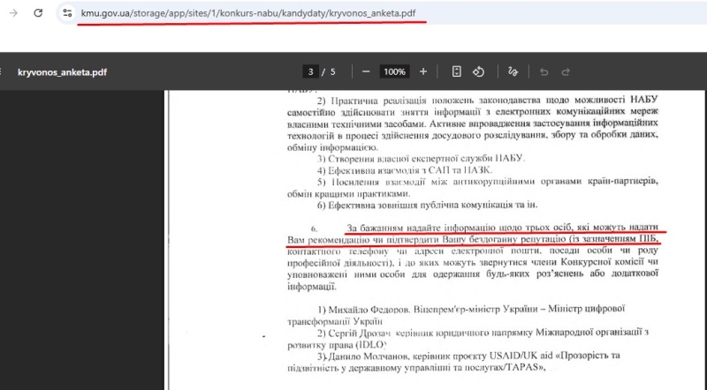Open the PDF sidebar menu at left edge
This screenshot has height=390, width=707.
[2, 72]
